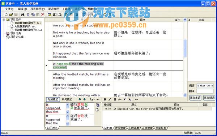217x136 pixels.
Task: Click the New file toolbar icon
Action: pyautogui.click(x=6, y=14)
